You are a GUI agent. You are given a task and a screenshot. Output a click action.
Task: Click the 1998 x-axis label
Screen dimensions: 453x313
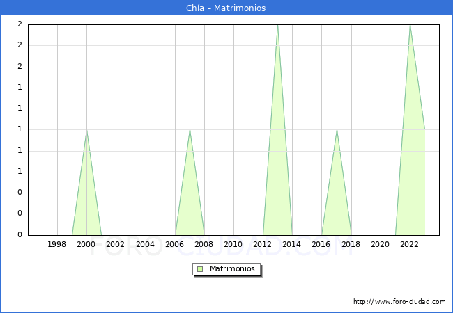(x=57, y=244)
